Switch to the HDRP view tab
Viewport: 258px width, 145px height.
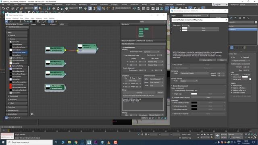pyautogui.click(x=62, y=24)
